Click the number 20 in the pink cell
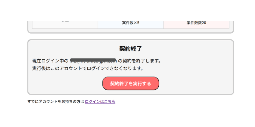 (204, 23)
